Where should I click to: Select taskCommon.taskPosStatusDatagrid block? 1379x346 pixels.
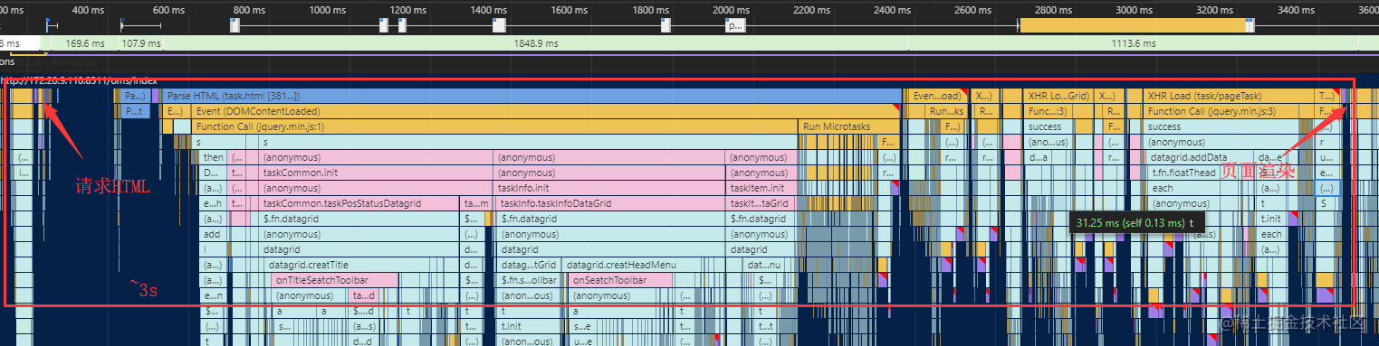(359, 204)
